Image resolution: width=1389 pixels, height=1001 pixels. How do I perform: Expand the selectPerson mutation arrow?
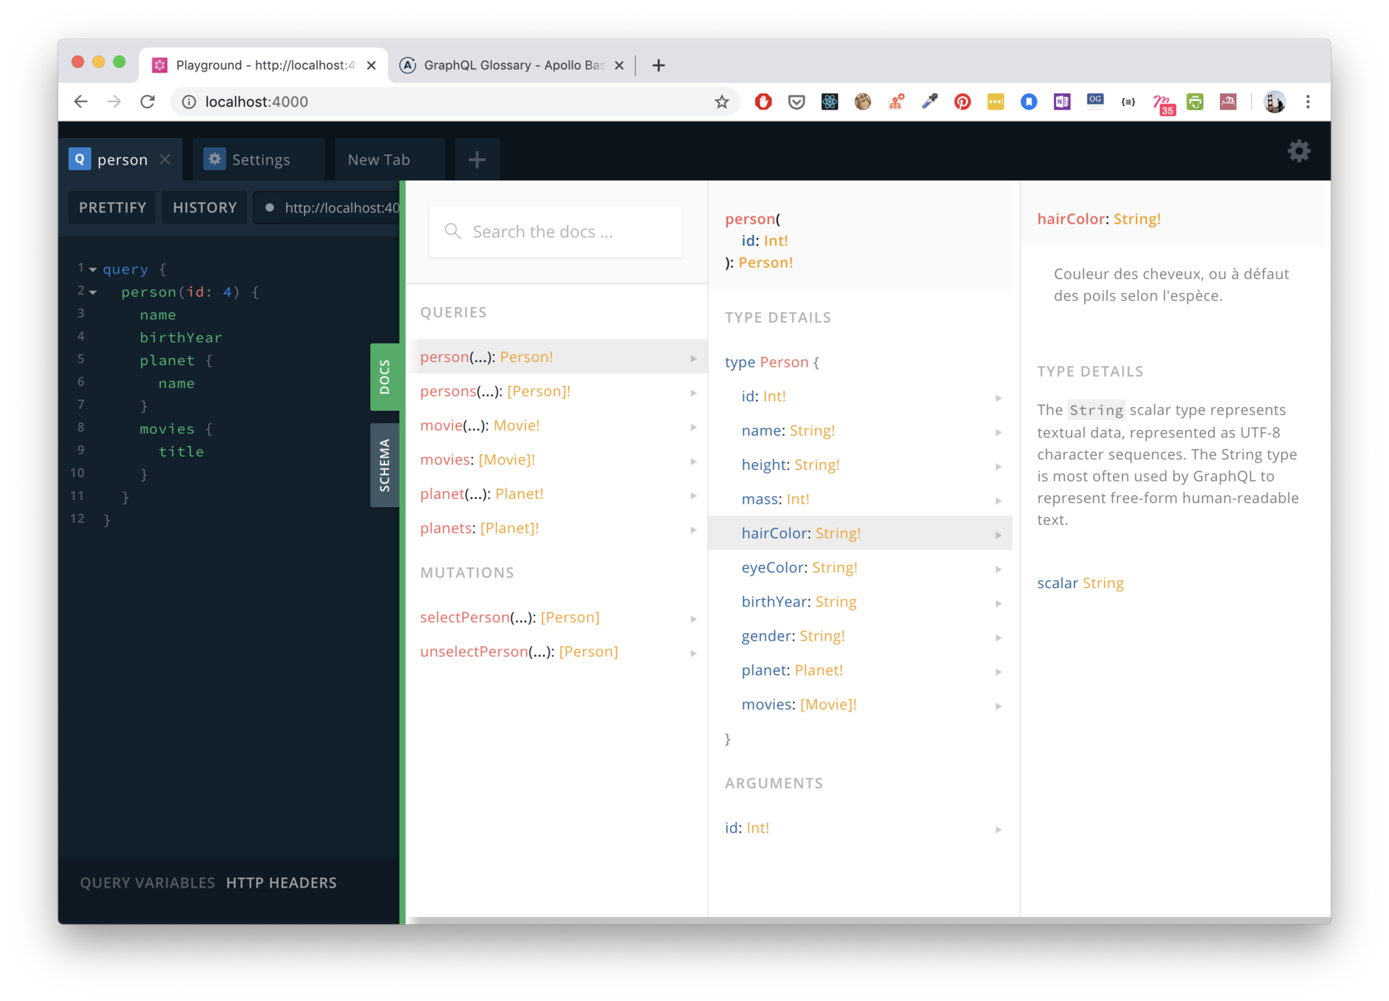tap(693, 618)
